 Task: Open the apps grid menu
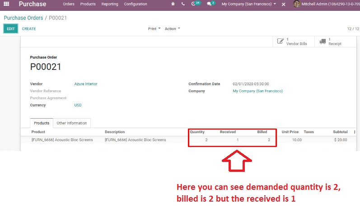click(6, 4)
